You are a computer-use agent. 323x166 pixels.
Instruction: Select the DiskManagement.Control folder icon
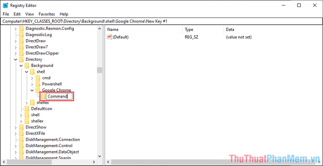click(21, 146)
